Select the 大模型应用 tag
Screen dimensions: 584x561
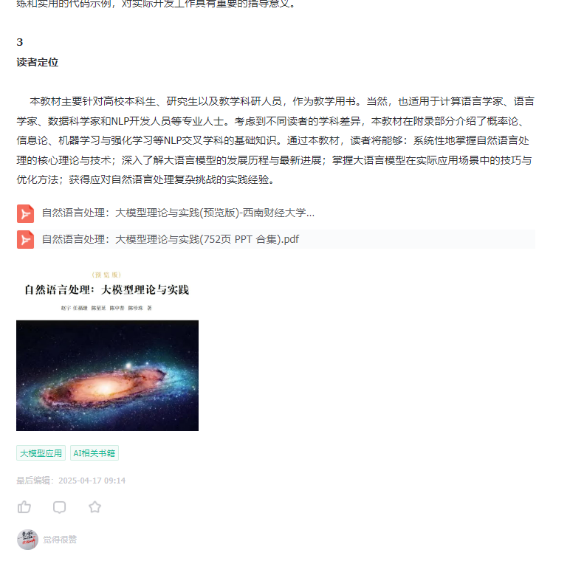pyautogui.click(x=41, y=453)
